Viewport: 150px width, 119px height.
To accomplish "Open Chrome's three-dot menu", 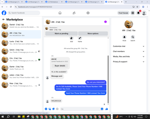I will coord(147,7).
